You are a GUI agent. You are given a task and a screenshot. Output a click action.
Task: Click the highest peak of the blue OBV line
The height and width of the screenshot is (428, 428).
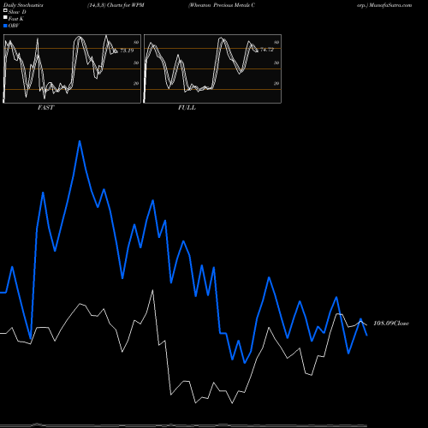click(x=80, y=141)
